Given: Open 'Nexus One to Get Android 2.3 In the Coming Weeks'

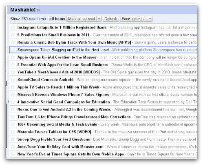Looking at the screenshot, I should [x=64, y=109].
